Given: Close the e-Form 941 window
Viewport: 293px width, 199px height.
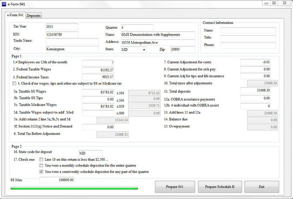Looking at the screenshot, I should click(285, 3).
